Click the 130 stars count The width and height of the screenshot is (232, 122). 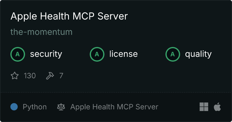(30, 76)
